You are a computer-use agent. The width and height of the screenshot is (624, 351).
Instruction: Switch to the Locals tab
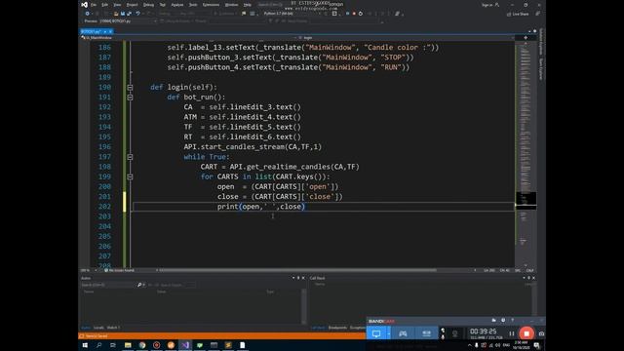(98, 328)
